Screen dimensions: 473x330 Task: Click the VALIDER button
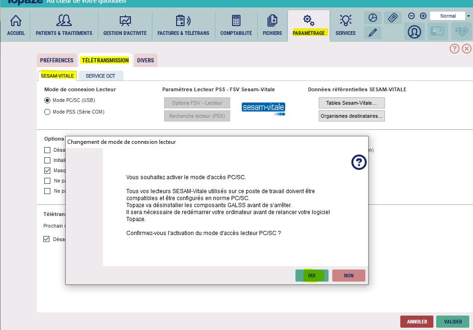(452, 322)
